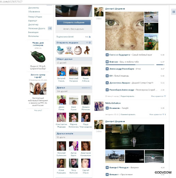Screen dimensions: 176x178
Task: Open the car grille photo thumbnail
Action: [x=154, y=156]
